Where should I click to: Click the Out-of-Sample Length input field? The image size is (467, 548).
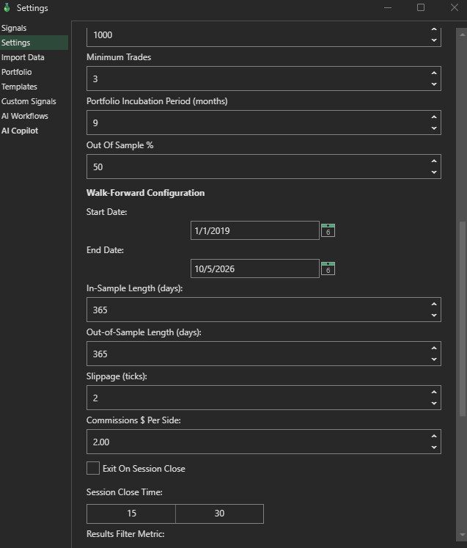[x=264, y=354]
